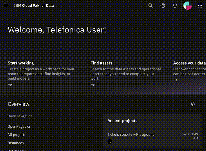
Task: Click the Find assets heading
Action: 101,63
